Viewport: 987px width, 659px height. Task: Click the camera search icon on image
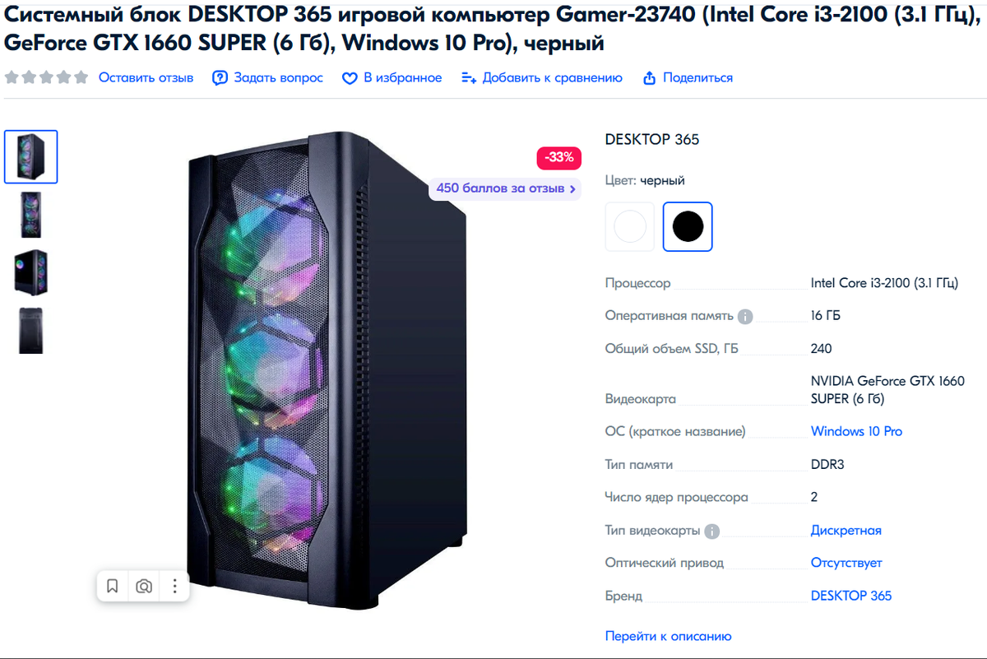click(x=144, y=586)
